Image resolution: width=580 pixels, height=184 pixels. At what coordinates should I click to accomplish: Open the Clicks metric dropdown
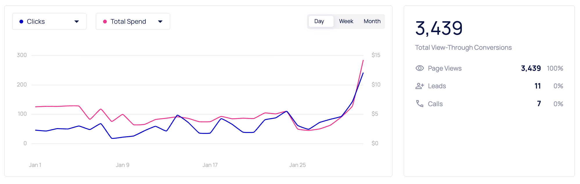pos(49,21)
